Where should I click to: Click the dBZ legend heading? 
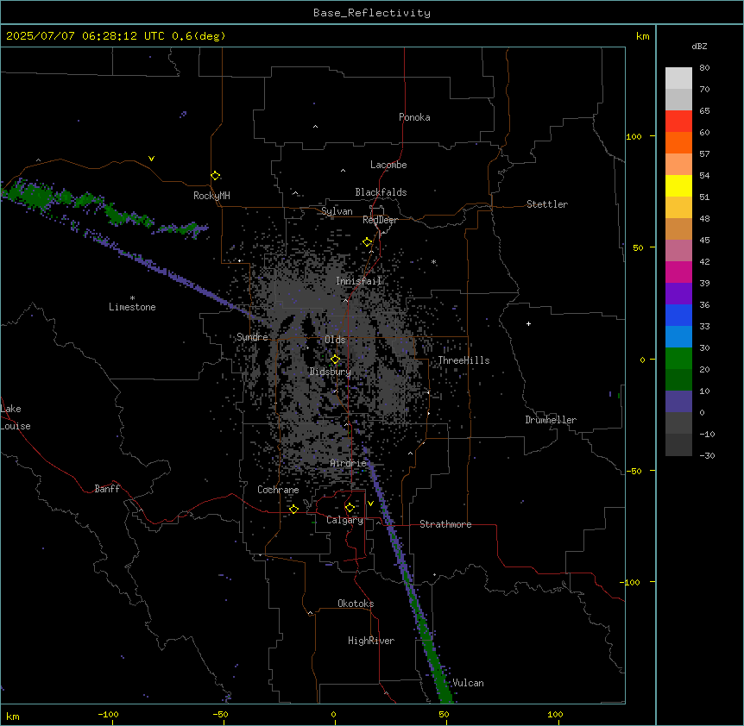click(699, 46)
